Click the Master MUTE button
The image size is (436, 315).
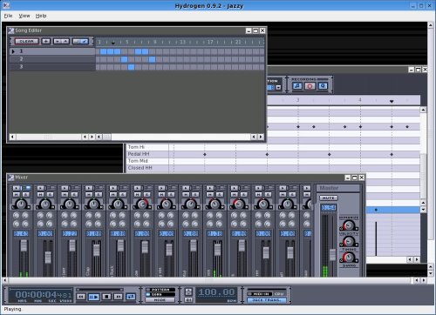pos(329,198)
